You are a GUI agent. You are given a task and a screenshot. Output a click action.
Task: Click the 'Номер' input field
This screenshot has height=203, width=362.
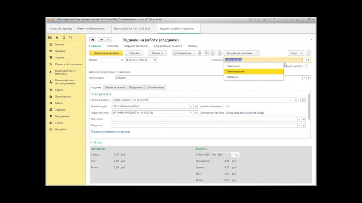(109, 60)
